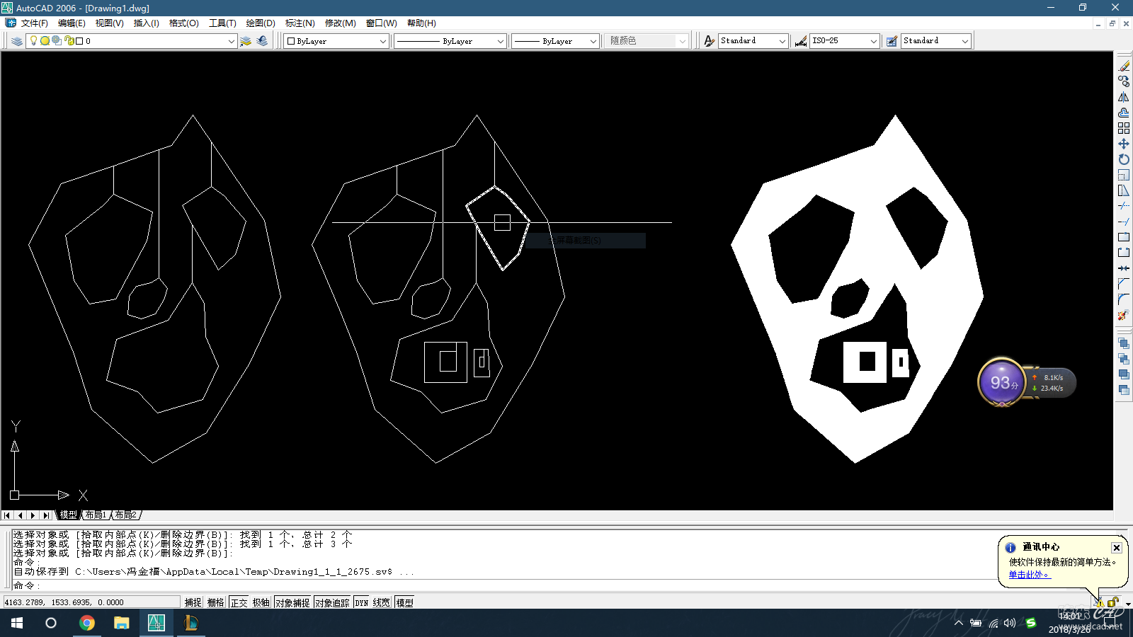
Task: Expand the text style Standard dropdown
Action: pyautogui.click(x=782, y=41)
